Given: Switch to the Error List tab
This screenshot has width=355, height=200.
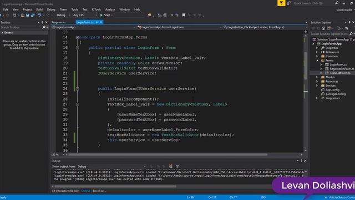Looking at the screenshot, I should [x=99, y=191].
